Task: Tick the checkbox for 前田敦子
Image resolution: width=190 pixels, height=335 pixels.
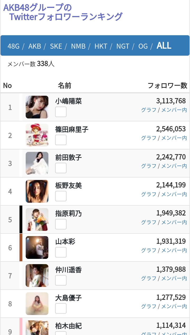Action: 61,168
